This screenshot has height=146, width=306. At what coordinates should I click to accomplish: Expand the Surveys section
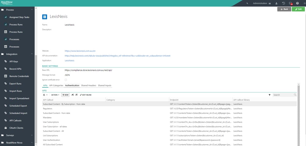[32, 135]
